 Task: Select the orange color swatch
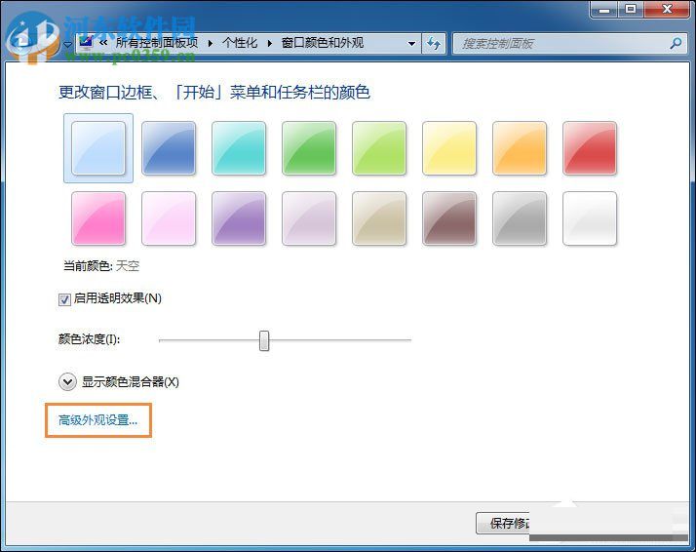coord(520,148)
